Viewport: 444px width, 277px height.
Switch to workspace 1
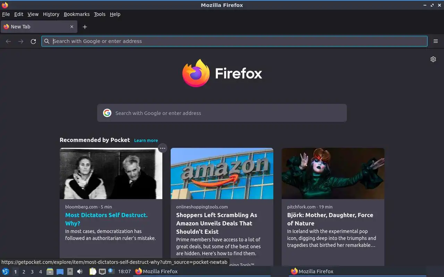coord(15,272)
